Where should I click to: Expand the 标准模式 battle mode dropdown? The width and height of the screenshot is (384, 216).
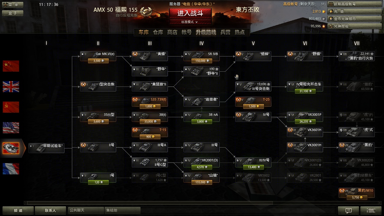(190, 22)
